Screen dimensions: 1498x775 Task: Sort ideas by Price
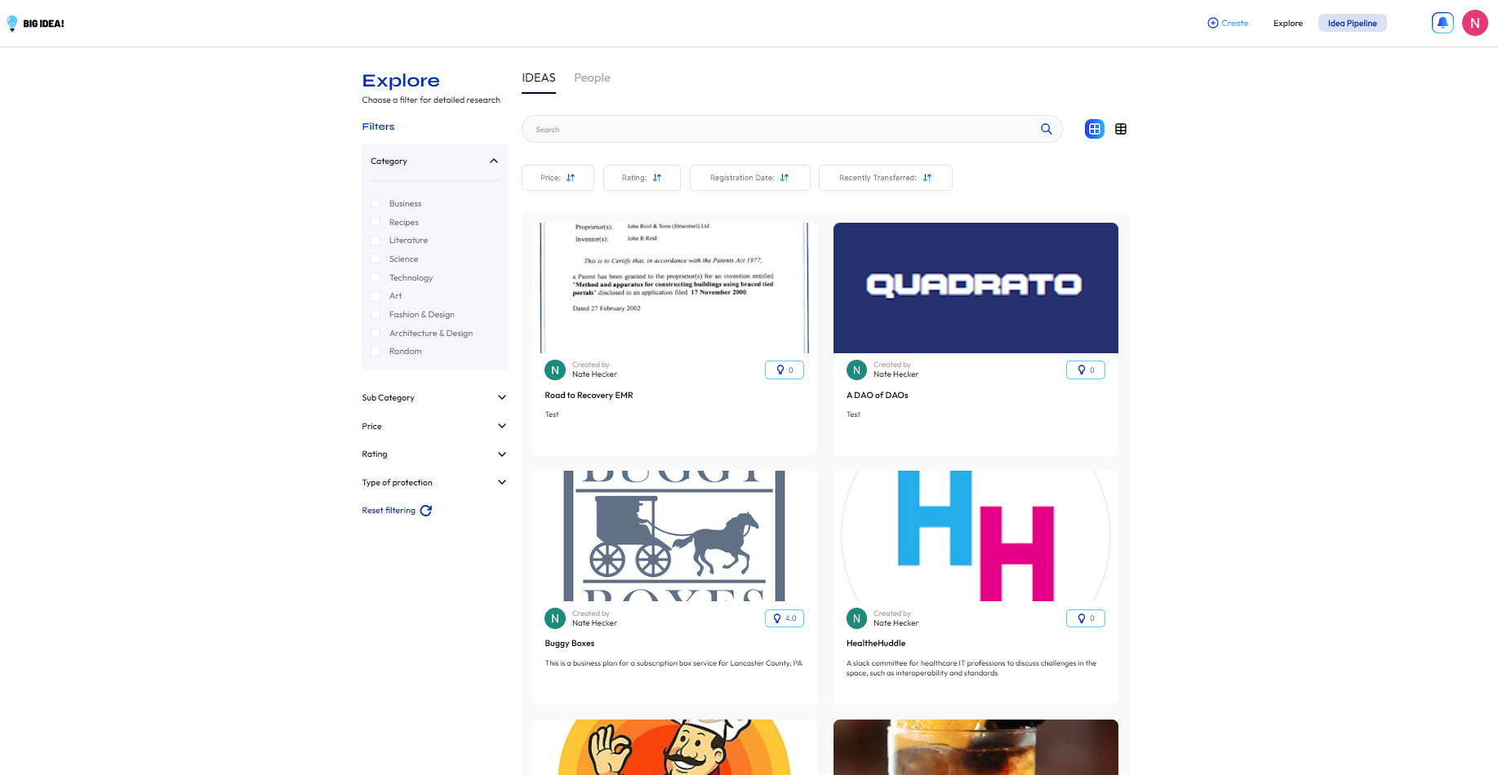(x=558, y=178)
